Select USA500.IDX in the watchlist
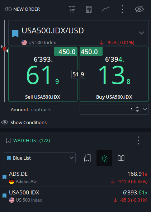Screen dimensions: 151x212 75,196
